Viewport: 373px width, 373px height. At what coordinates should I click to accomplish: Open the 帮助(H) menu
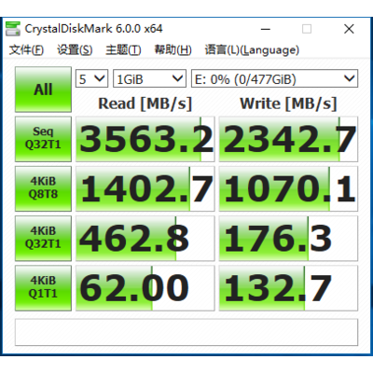[x=173, y=49]
